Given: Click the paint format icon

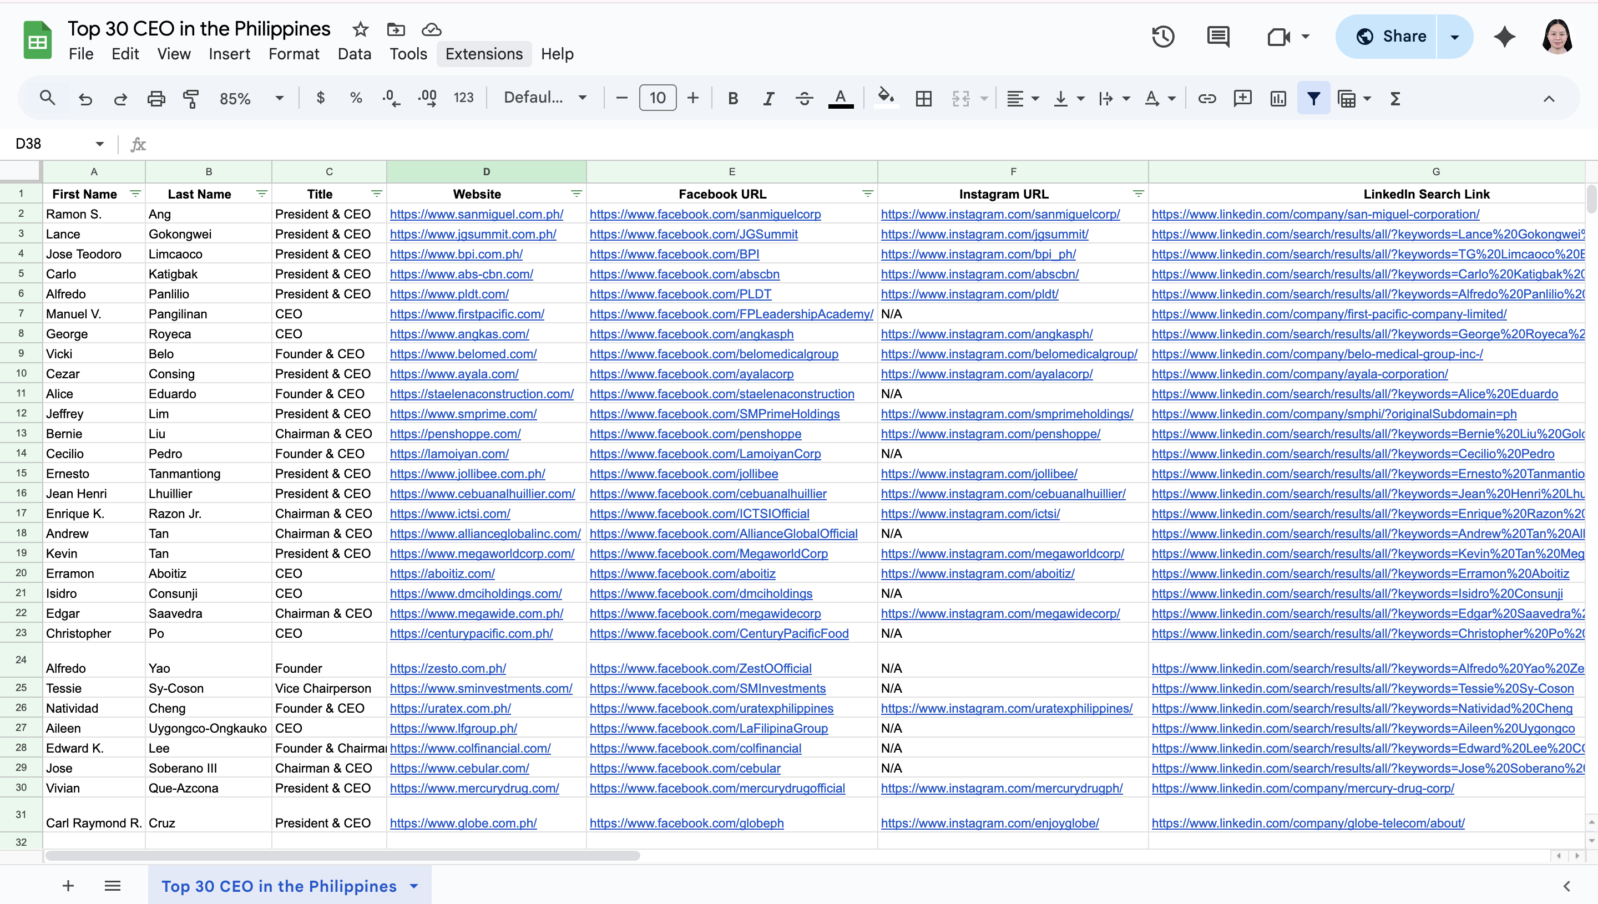Looking at the screenshot, I should [x=191, y=98].
